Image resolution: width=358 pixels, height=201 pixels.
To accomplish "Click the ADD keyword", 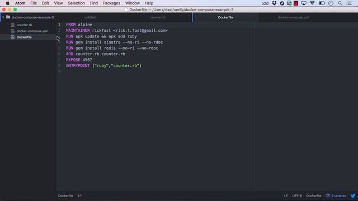I will click(69, 54).
